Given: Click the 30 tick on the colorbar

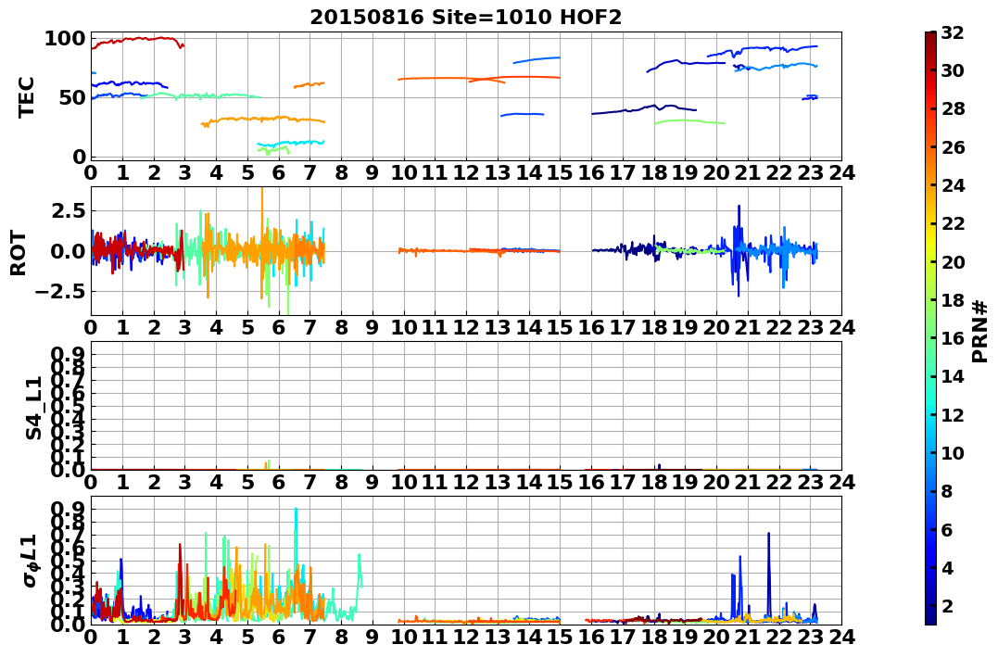Looking at the screenshot, I should [953, 70].
